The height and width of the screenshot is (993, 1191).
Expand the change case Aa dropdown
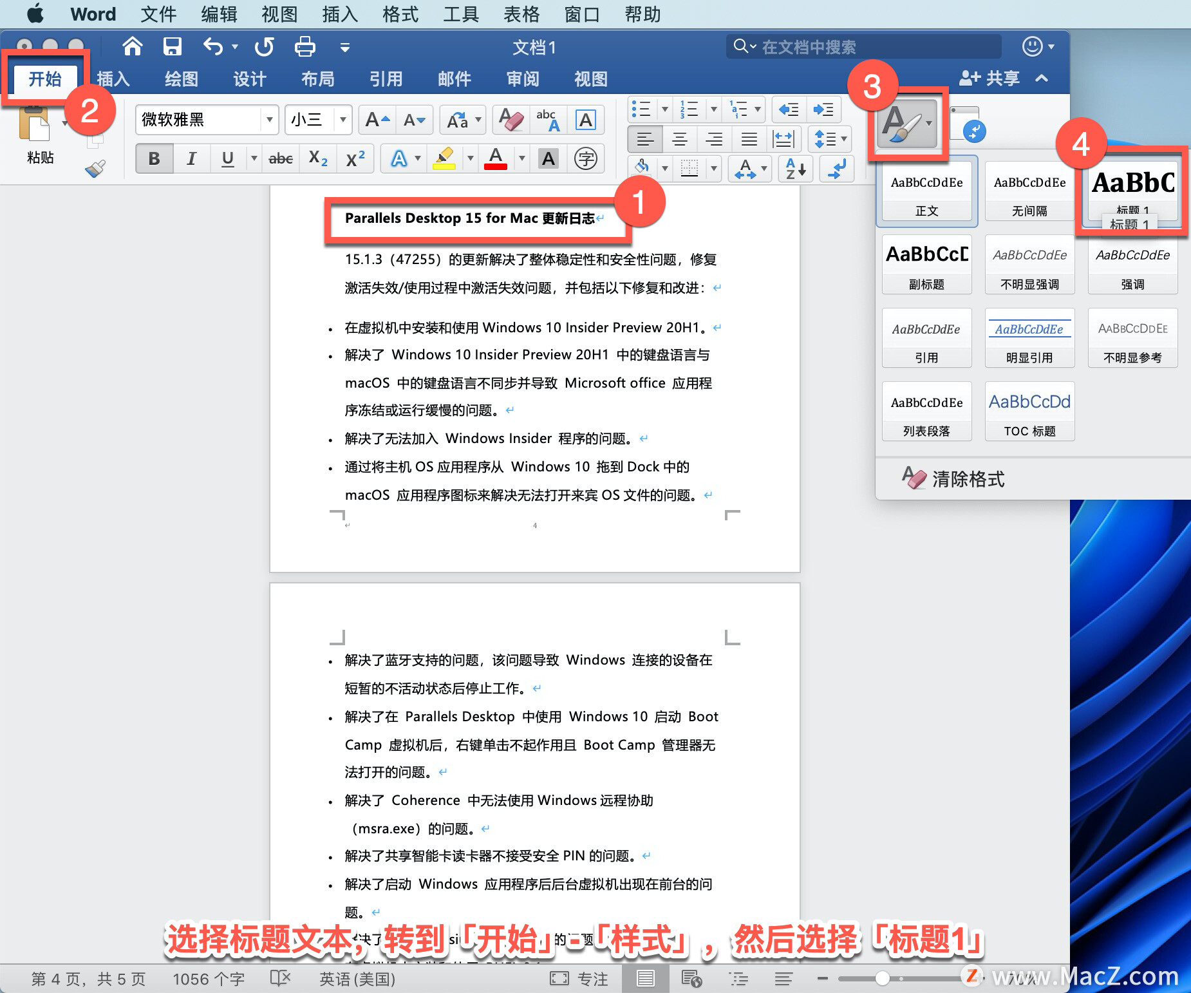tap(478, 120)
